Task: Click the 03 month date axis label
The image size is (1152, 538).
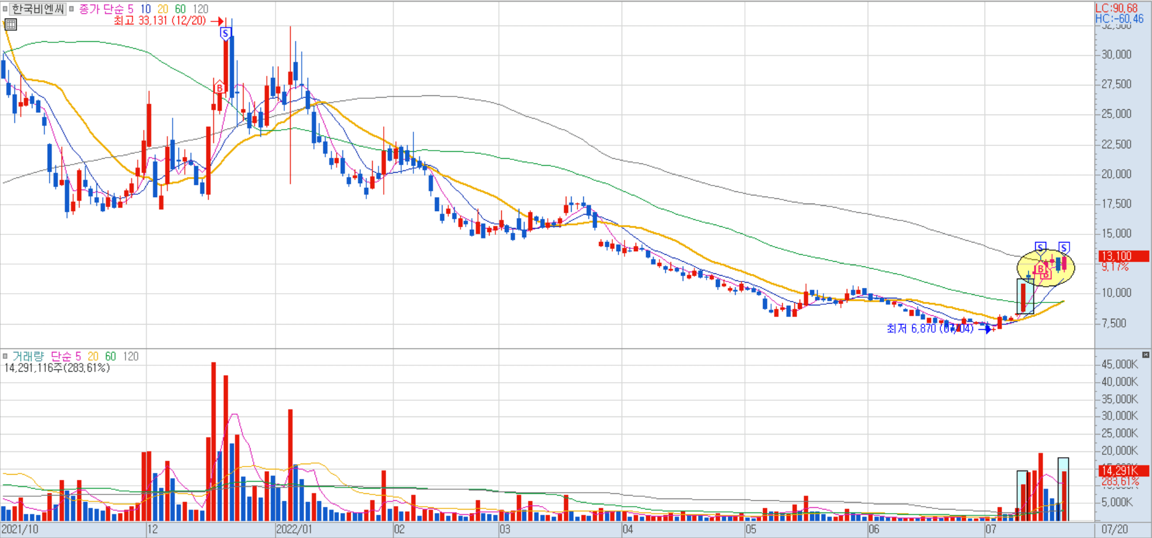Action: point(505,529)
